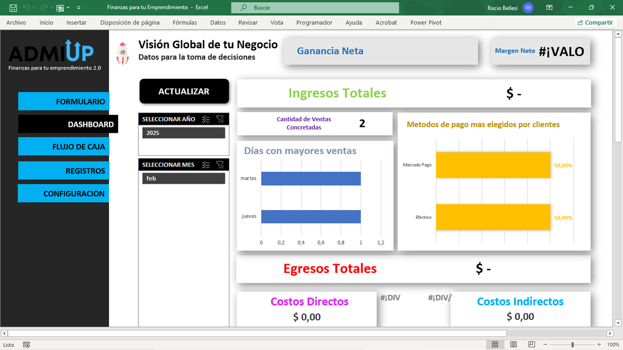Screen dimensions: 623x350
Task: Click the zoom slider handle in status bar
Action: [572, 345]
